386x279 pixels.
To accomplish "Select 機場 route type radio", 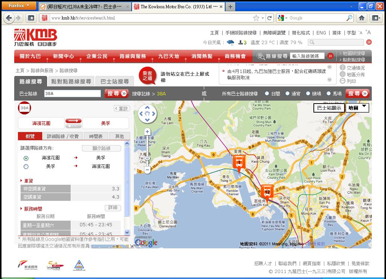I will tap(308, 93).
